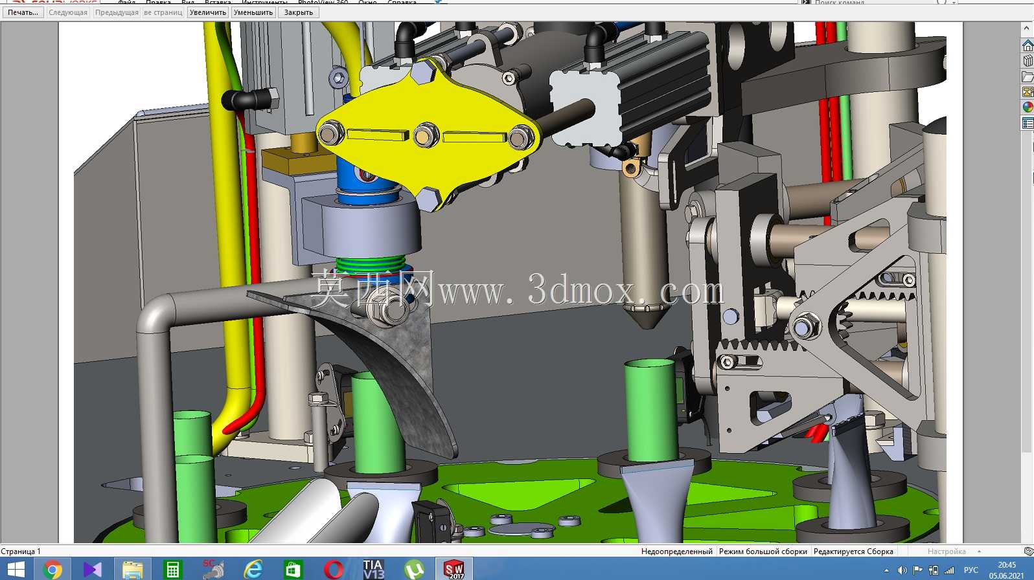Screen dimensions: 1034x580
Task: Switch РУС input language indicator
Action: 971,570
